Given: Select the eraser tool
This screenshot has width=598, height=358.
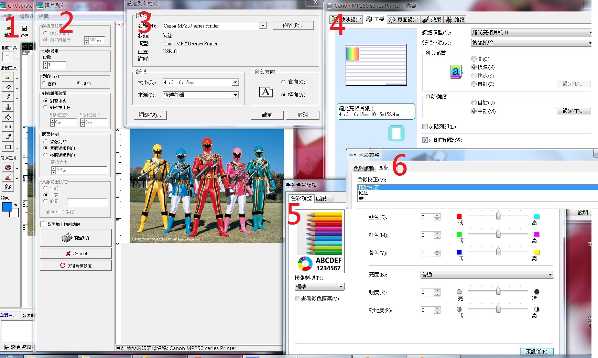Looking at the screenshot, I should 8,87.
